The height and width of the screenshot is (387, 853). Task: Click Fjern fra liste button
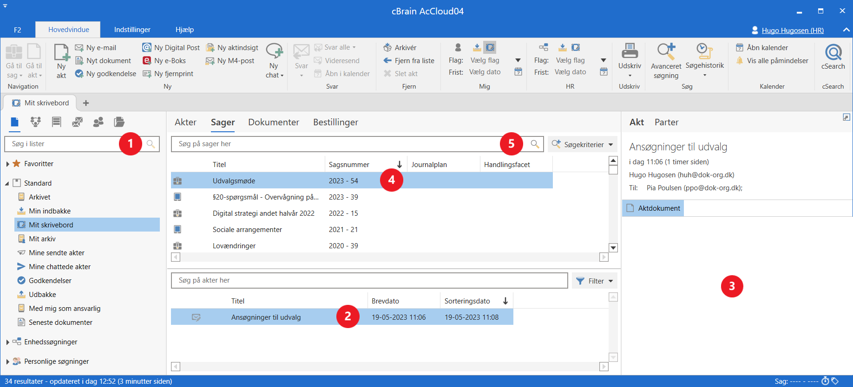(409, 60)
